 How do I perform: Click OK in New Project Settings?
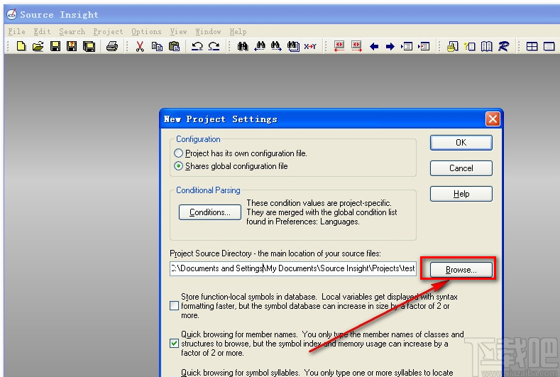pos(461,143)
